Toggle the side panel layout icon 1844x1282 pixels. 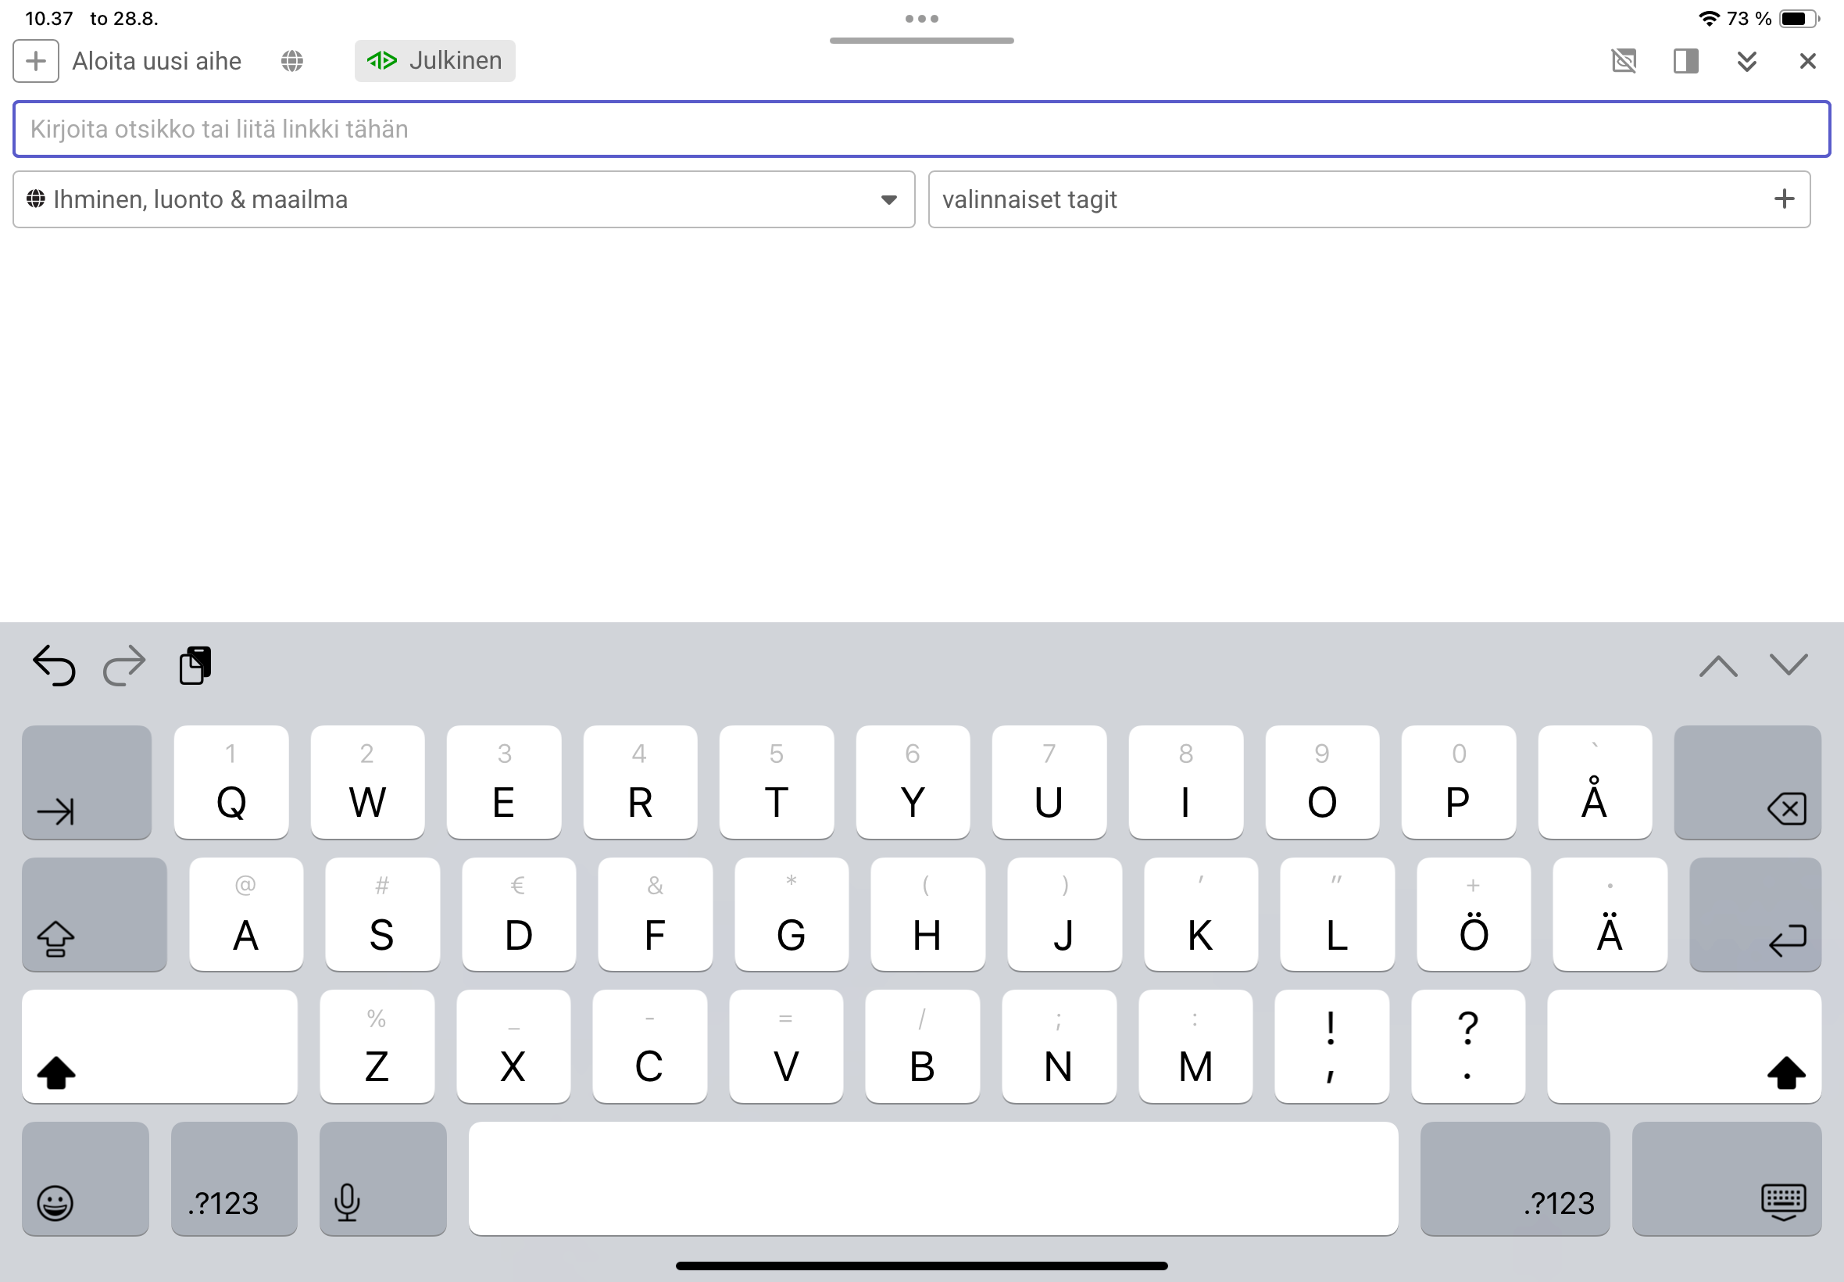[1685, 61]
